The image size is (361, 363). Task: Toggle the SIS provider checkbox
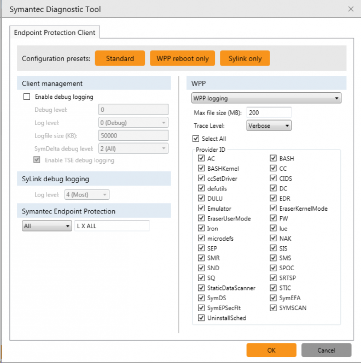[273, 248]
